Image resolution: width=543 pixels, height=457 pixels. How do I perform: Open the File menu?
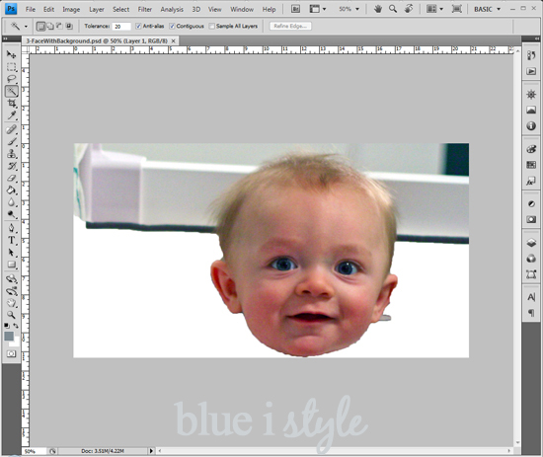click(x=31, y=9)
